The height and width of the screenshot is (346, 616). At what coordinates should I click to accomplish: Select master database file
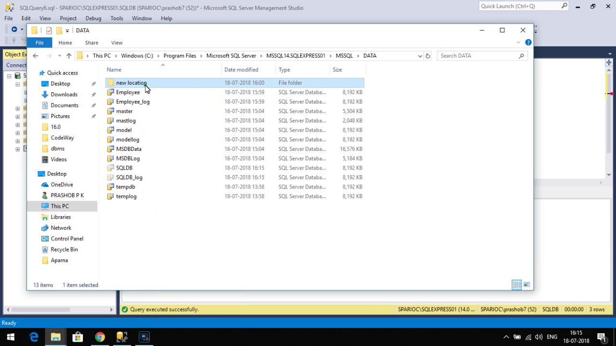pyautogui.click(x=235, y=111)
